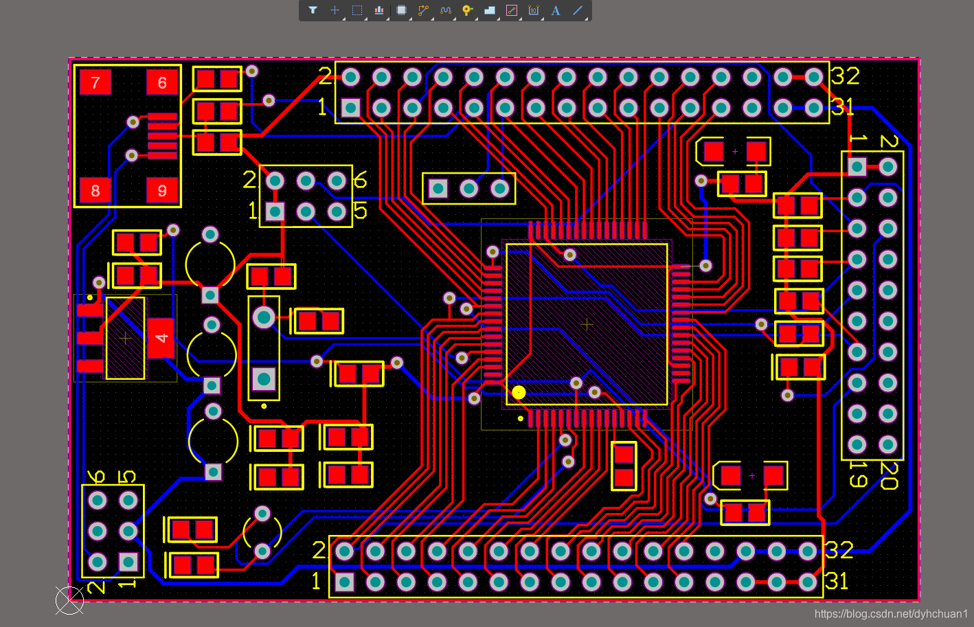Click the board origin marker circle

(69, 600)
